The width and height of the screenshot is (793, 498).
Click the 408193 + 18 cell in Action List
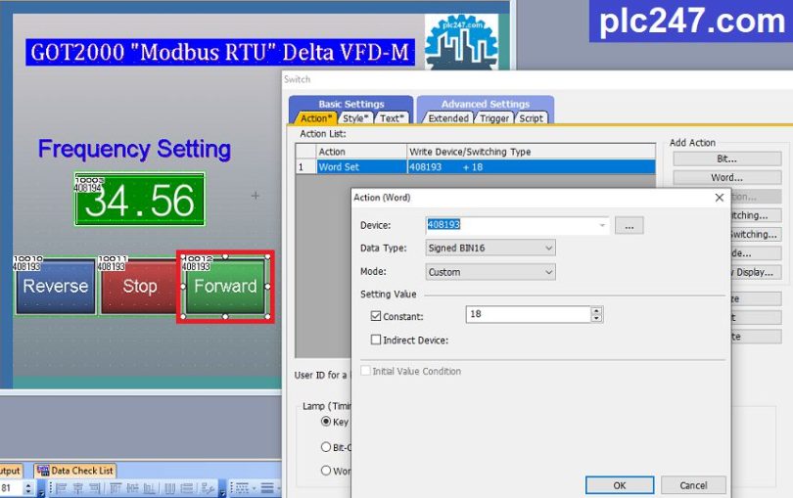click(x=531, y=167)
